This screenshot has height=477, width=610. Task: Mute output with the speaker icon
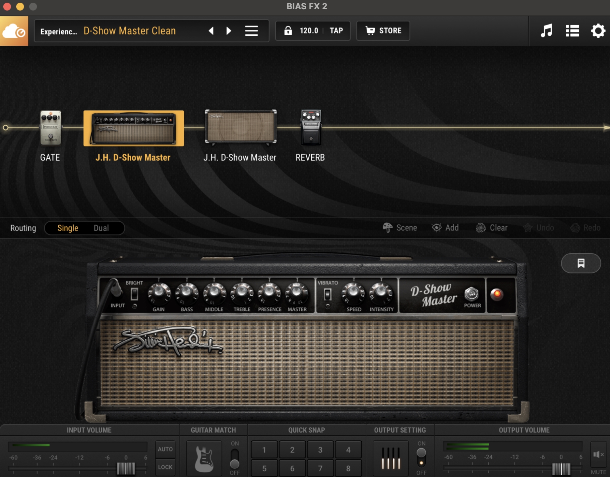(598, 454)
